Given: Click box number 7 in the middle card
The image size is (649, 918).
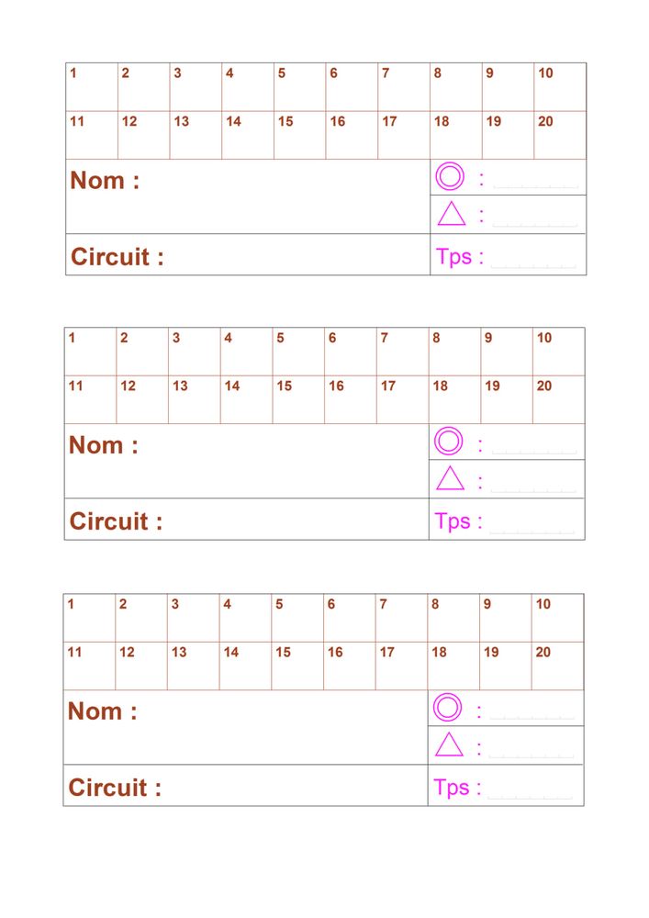Looking at the screenshot, I should point(402,352).
